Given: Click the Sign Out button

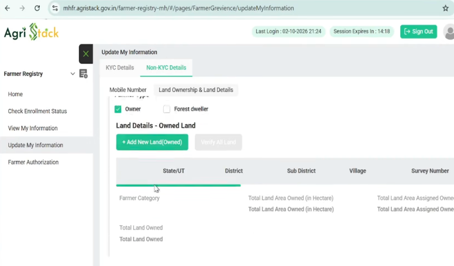Looking at the screenshot, I should click(x=418, y=32).
